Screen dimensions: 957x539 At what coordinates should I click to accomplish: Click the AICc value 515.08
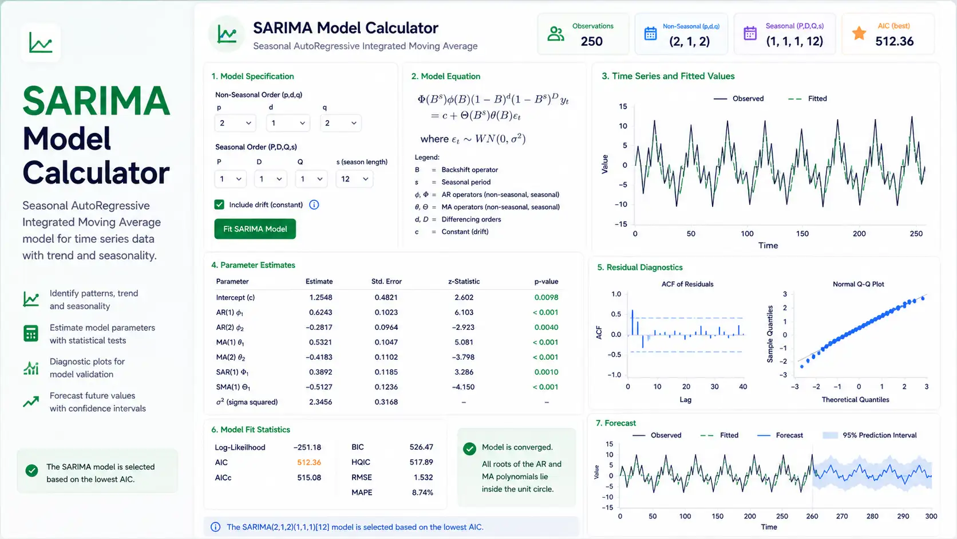click(309, 477)
